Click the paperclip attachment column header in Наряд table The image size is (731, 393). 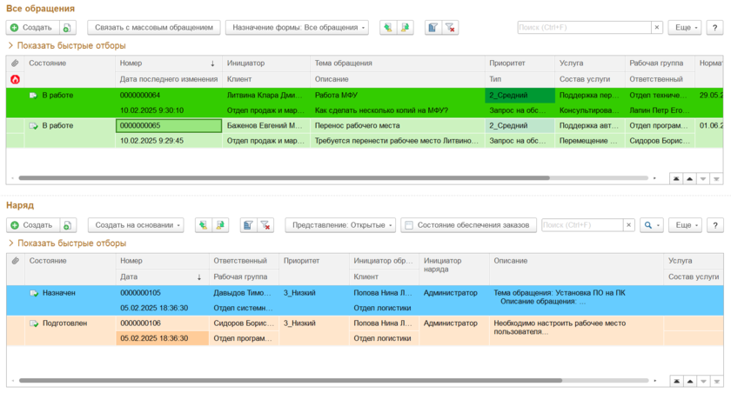point(15,260)
